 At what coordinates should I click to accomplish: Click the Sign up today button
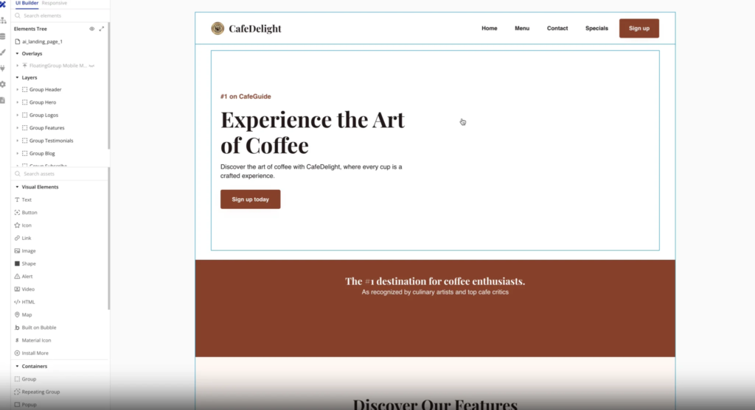pyautogui.click(x=250, y=199)
